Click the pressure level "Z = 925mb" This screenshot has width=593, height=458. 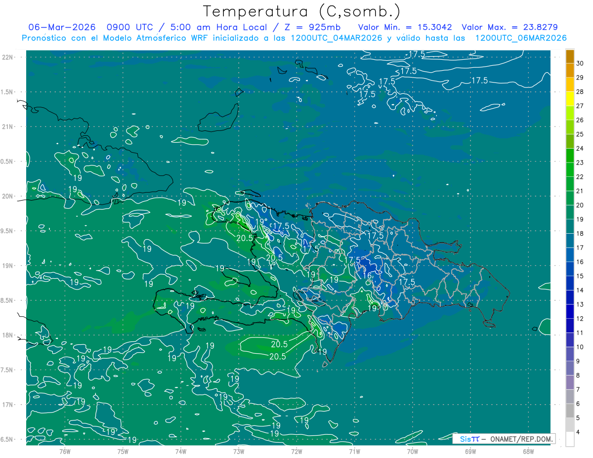point(313,27)
